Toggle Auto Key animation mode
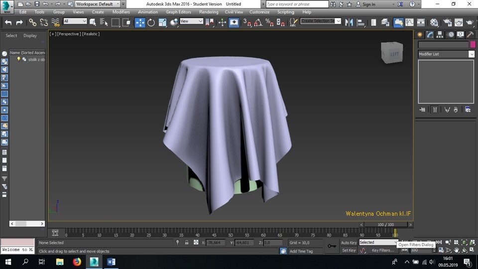The image size is (478, 269). pyautogui.click(x=349, y=243)
